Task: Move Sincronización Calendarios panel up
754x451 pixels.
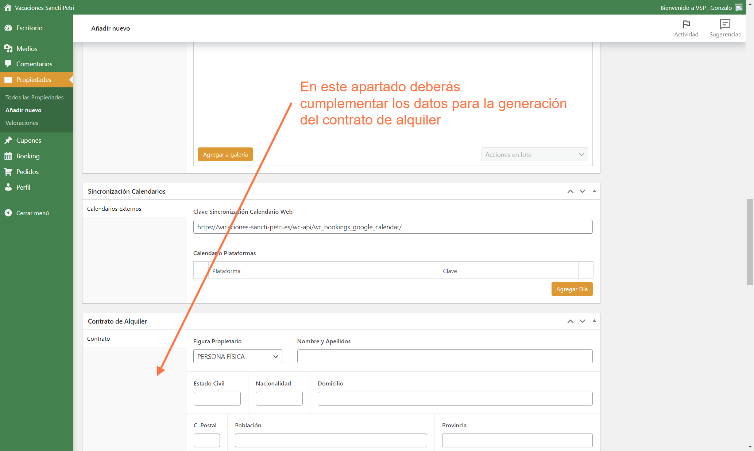Action: [x=571, y=191]
